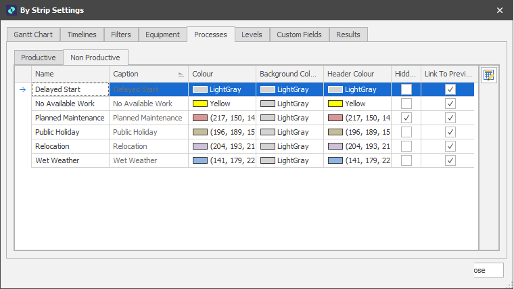Toggle Link To Previous for Delayed Start
This screenshot has width=514, height=289.
tap(450, 89)
